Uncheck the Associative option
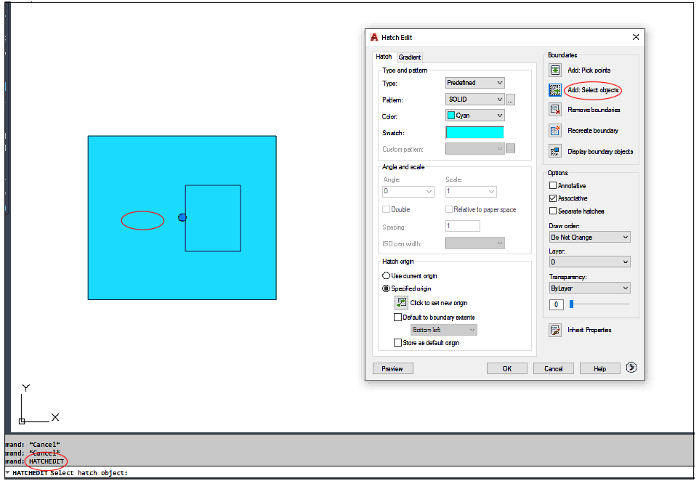Viewport: 699px width, 481px height. pos(553,198)
